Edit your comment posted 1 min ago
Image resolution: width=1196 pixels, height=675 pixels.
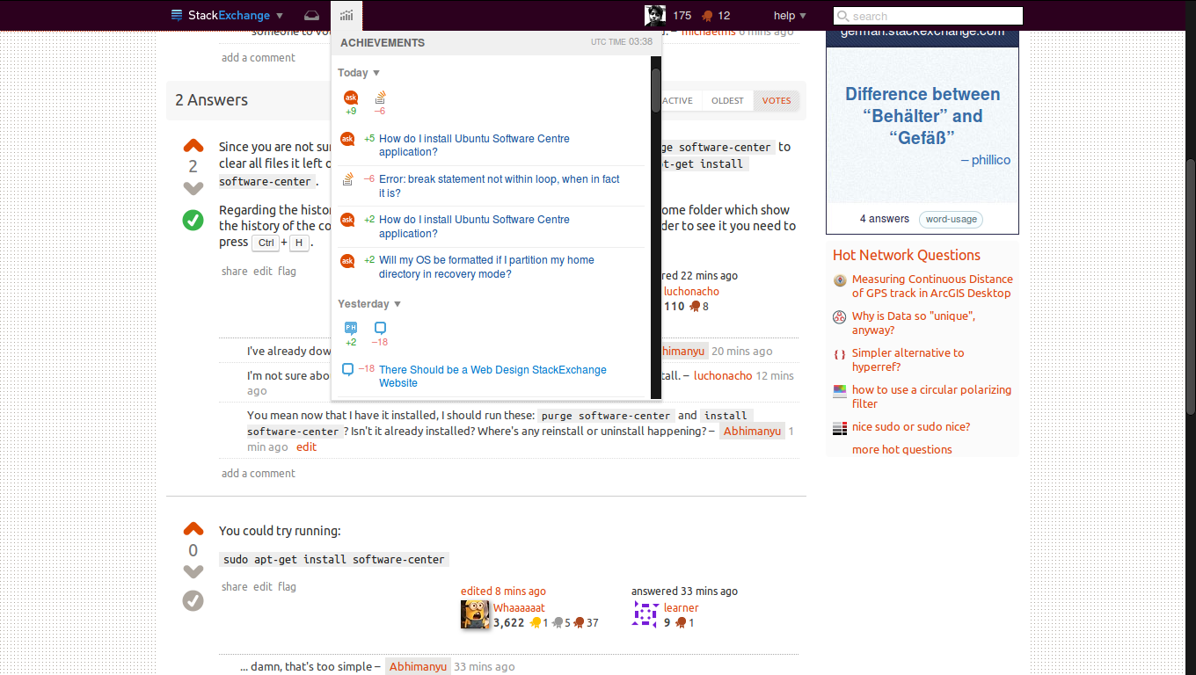coord(306,447)
